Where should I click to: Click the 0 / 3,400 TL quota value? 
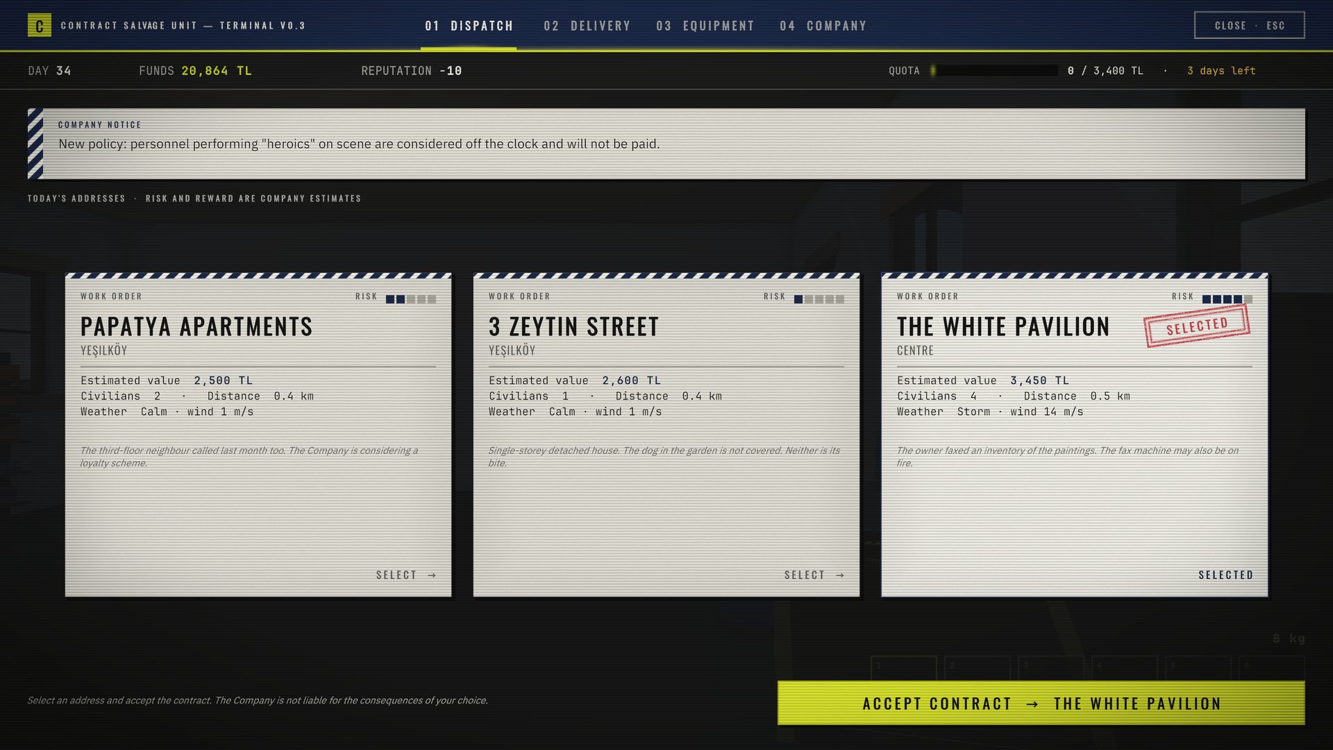tap(1105, 71)
